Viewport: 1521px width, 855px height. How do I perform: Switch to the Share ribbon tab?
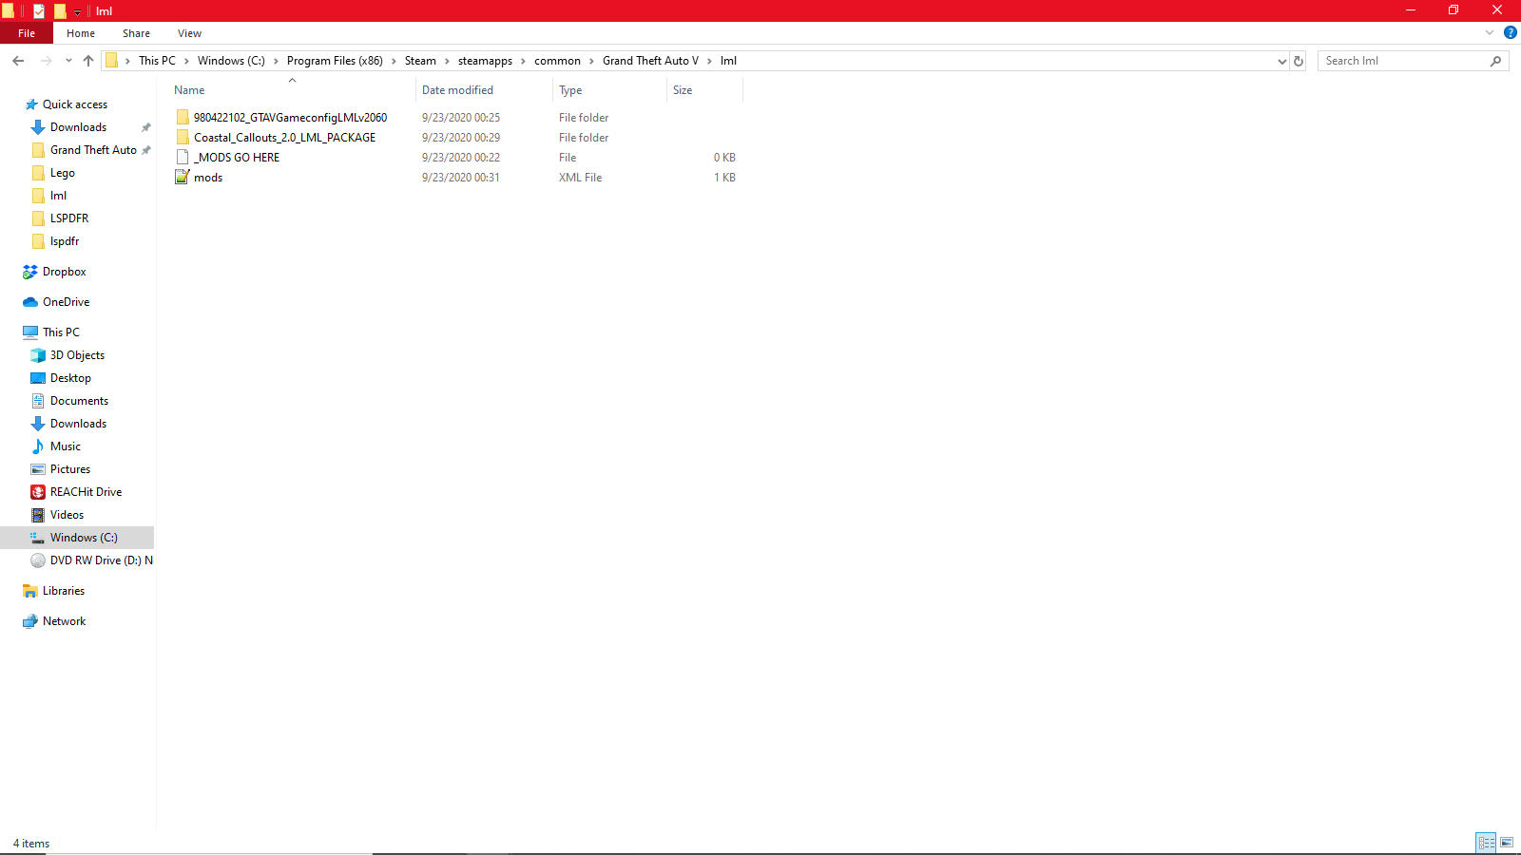tap(136, 33)
